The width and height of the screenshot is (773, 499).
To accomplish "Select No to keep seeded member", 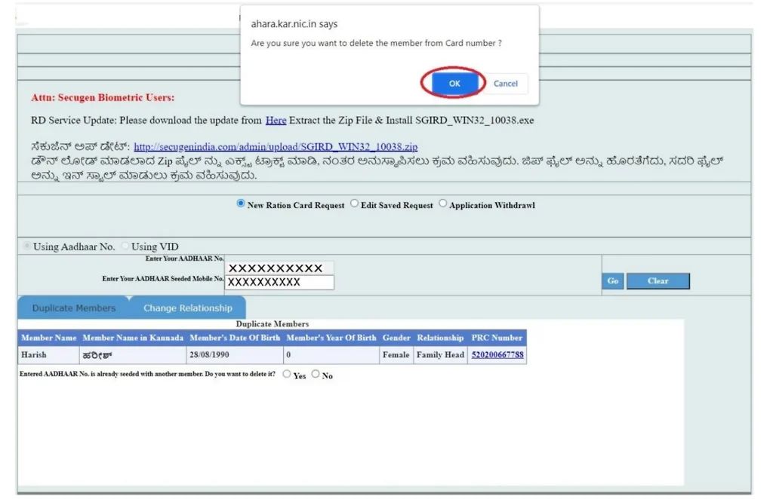I will [x=316, y=374].
